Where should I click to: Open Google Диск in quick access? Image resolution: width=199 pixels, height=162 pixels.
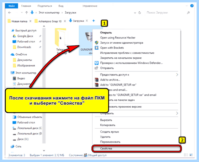point(23,36)
